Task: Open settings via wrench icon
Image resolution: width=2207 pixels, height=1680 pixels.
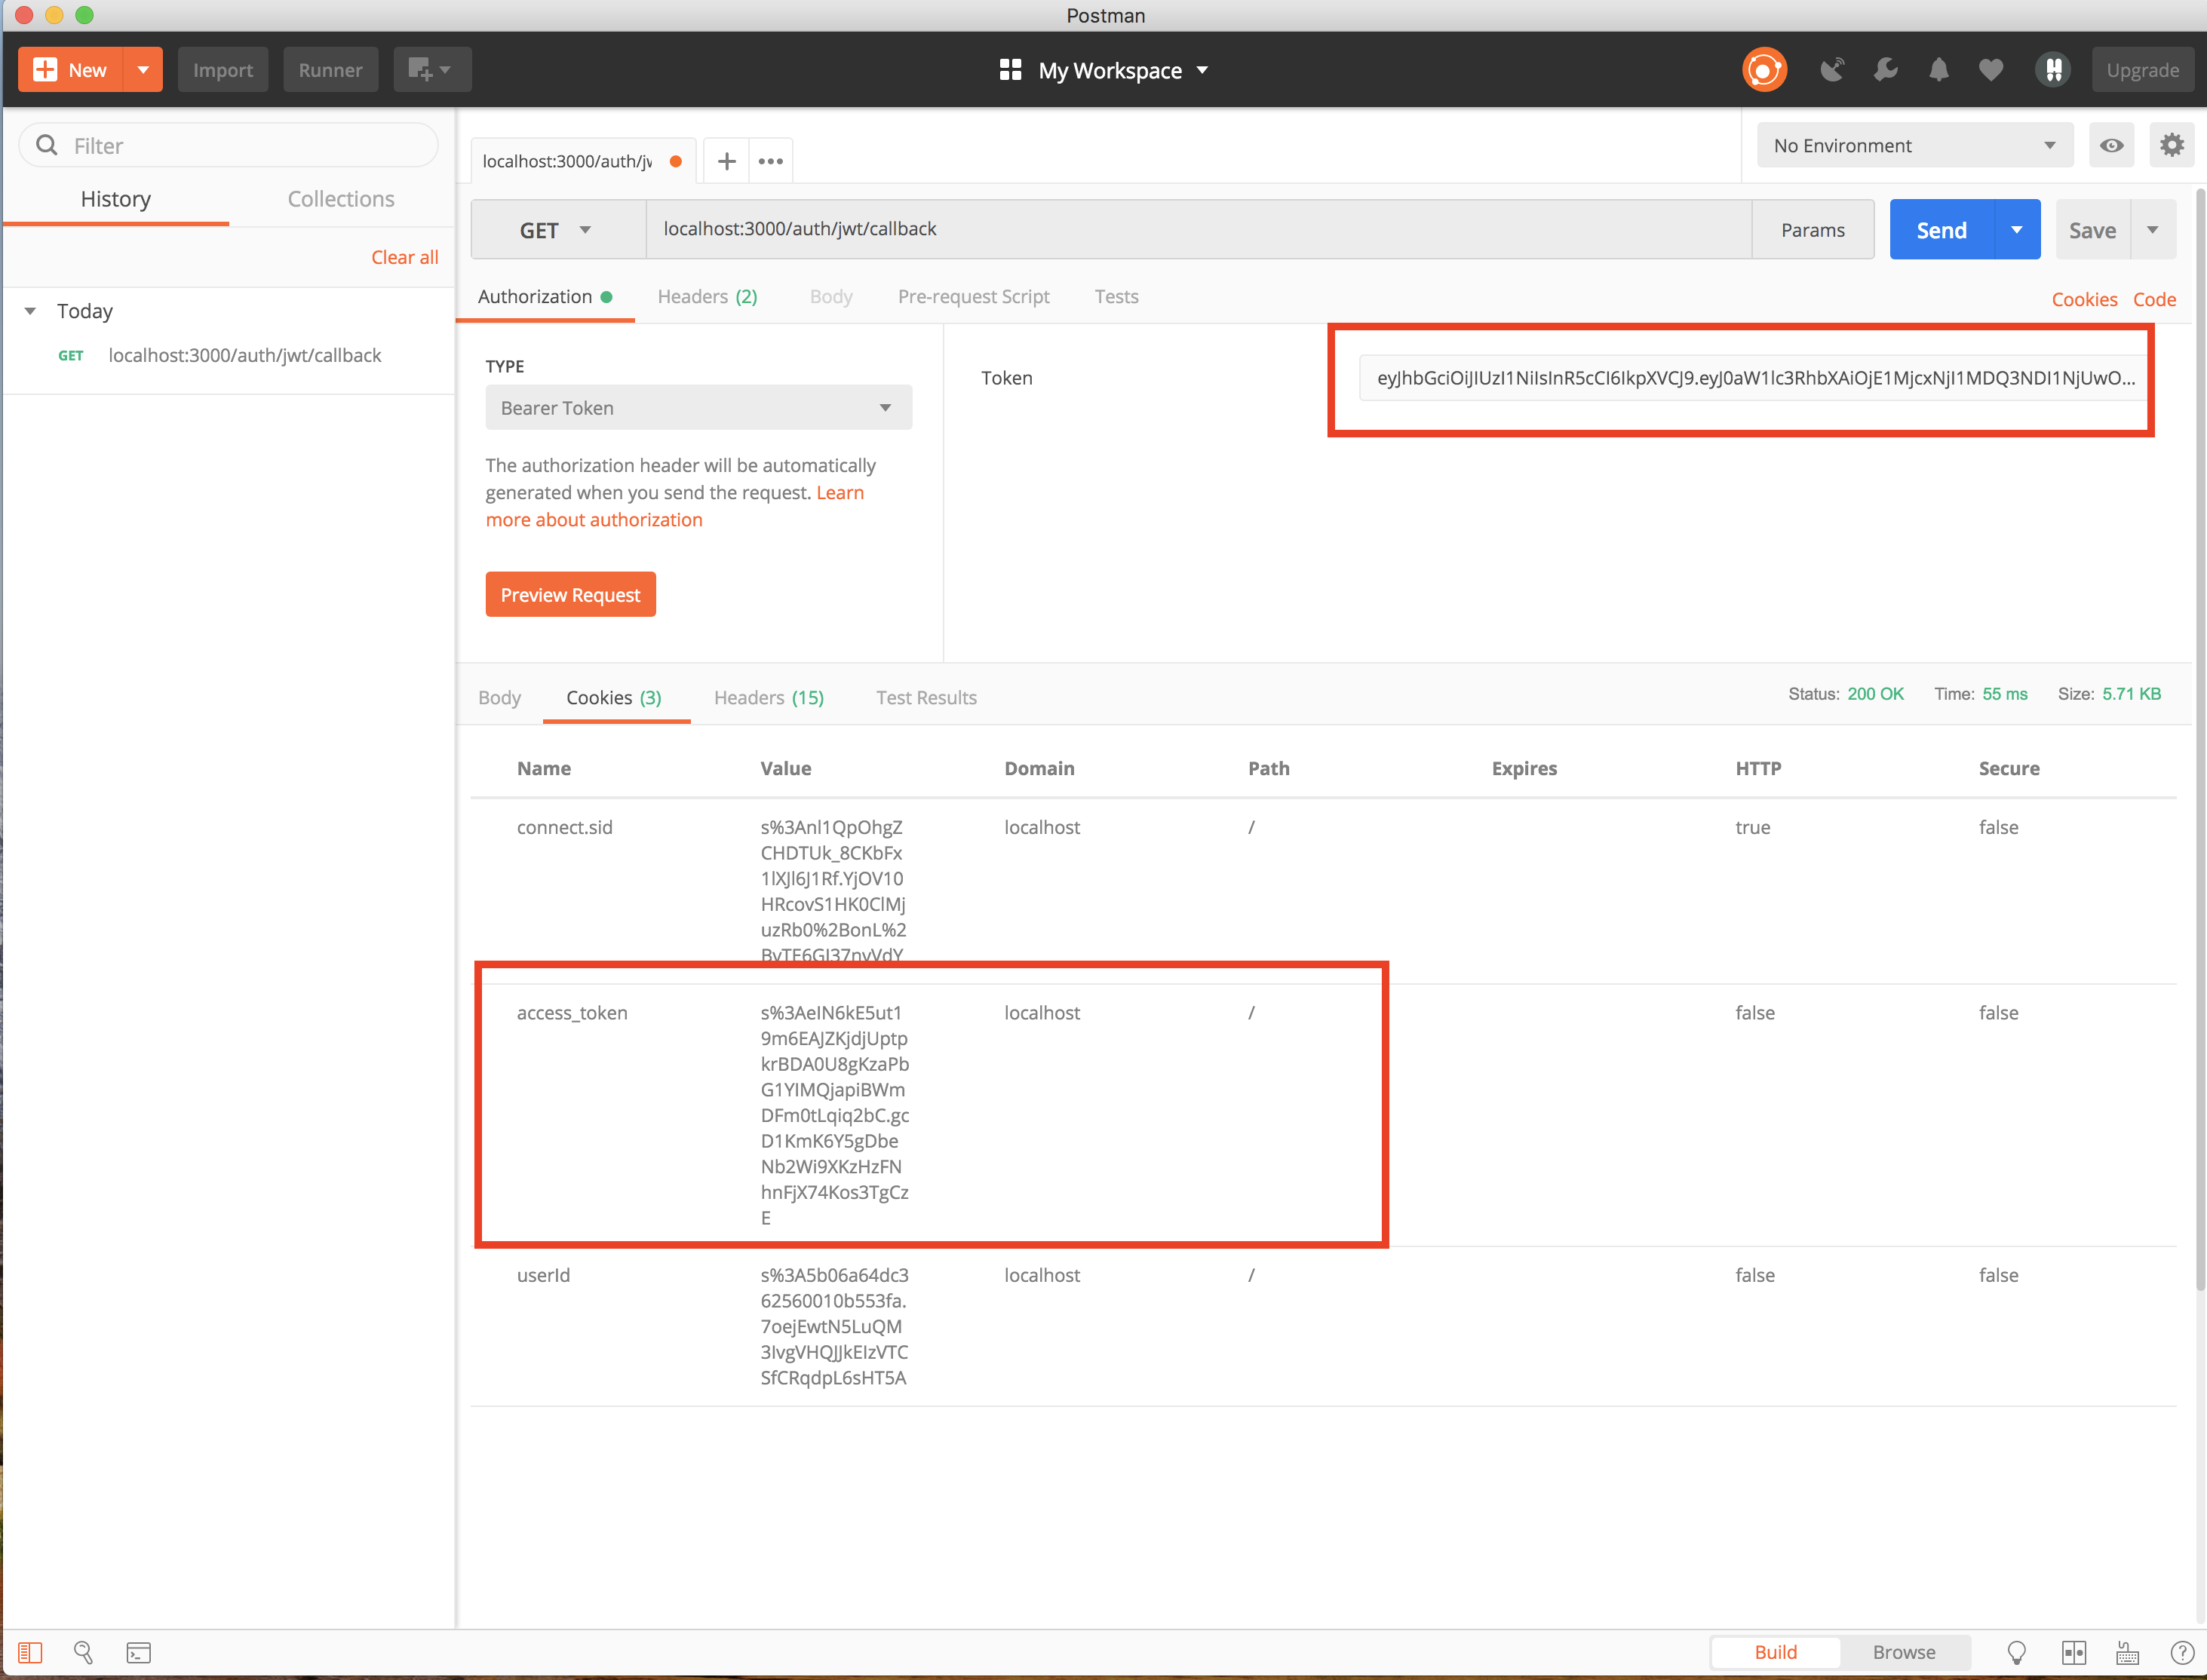Action: pyautogui.click(x=1886, y=70)
